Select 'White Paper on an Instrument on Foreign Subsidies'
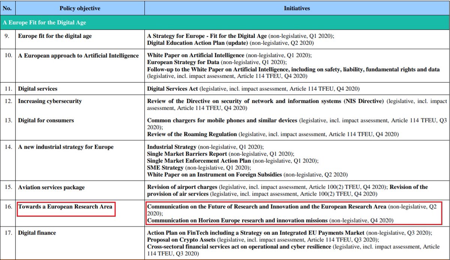The height and width of the screenshot is (260, 450). (x=215, y=174)
